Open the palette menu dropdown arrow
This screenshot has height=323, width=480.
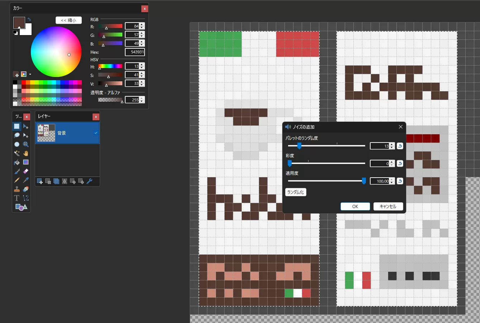pos(30,74)
